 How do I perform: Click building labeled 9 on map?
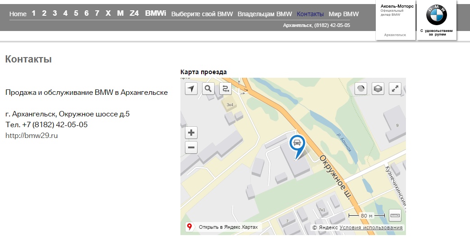point(395,124)
